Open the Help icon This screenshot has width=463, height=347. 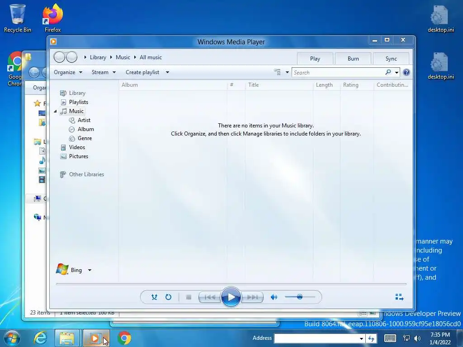pos(406,72)
